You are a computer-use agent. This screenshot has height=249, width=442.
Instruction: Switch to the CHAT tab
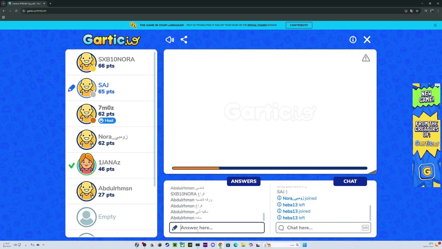[x=350, y=181]
